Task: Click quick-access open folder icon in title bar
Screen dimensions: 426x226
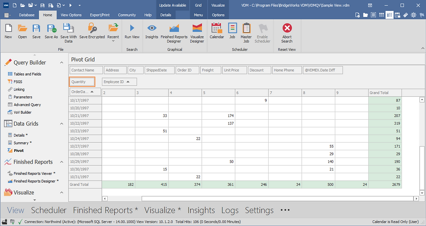Action: (23, 5)
